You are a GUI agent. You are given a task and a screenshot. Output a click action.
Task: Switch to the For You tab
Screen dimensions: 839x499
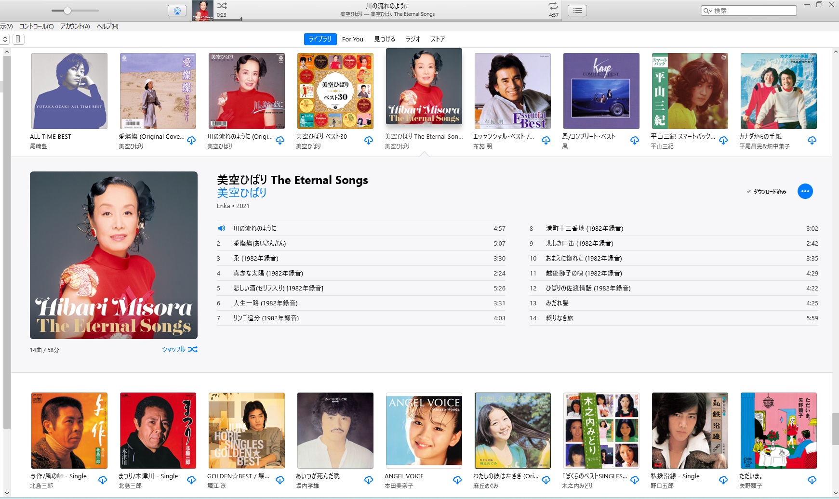tap(353, 39)
